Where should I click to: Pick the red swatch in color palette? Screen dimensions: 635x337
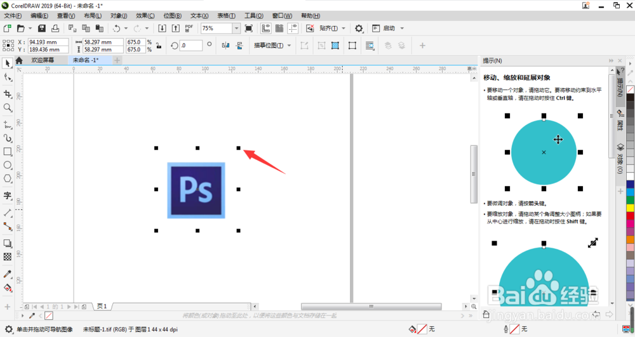(x=631, y=216)
